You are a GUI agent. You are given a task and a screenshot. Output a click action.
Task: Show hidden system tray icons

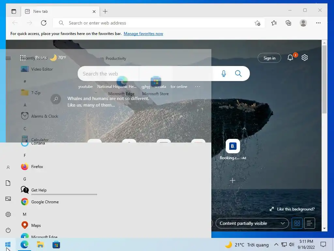click(x=276, y=244)
